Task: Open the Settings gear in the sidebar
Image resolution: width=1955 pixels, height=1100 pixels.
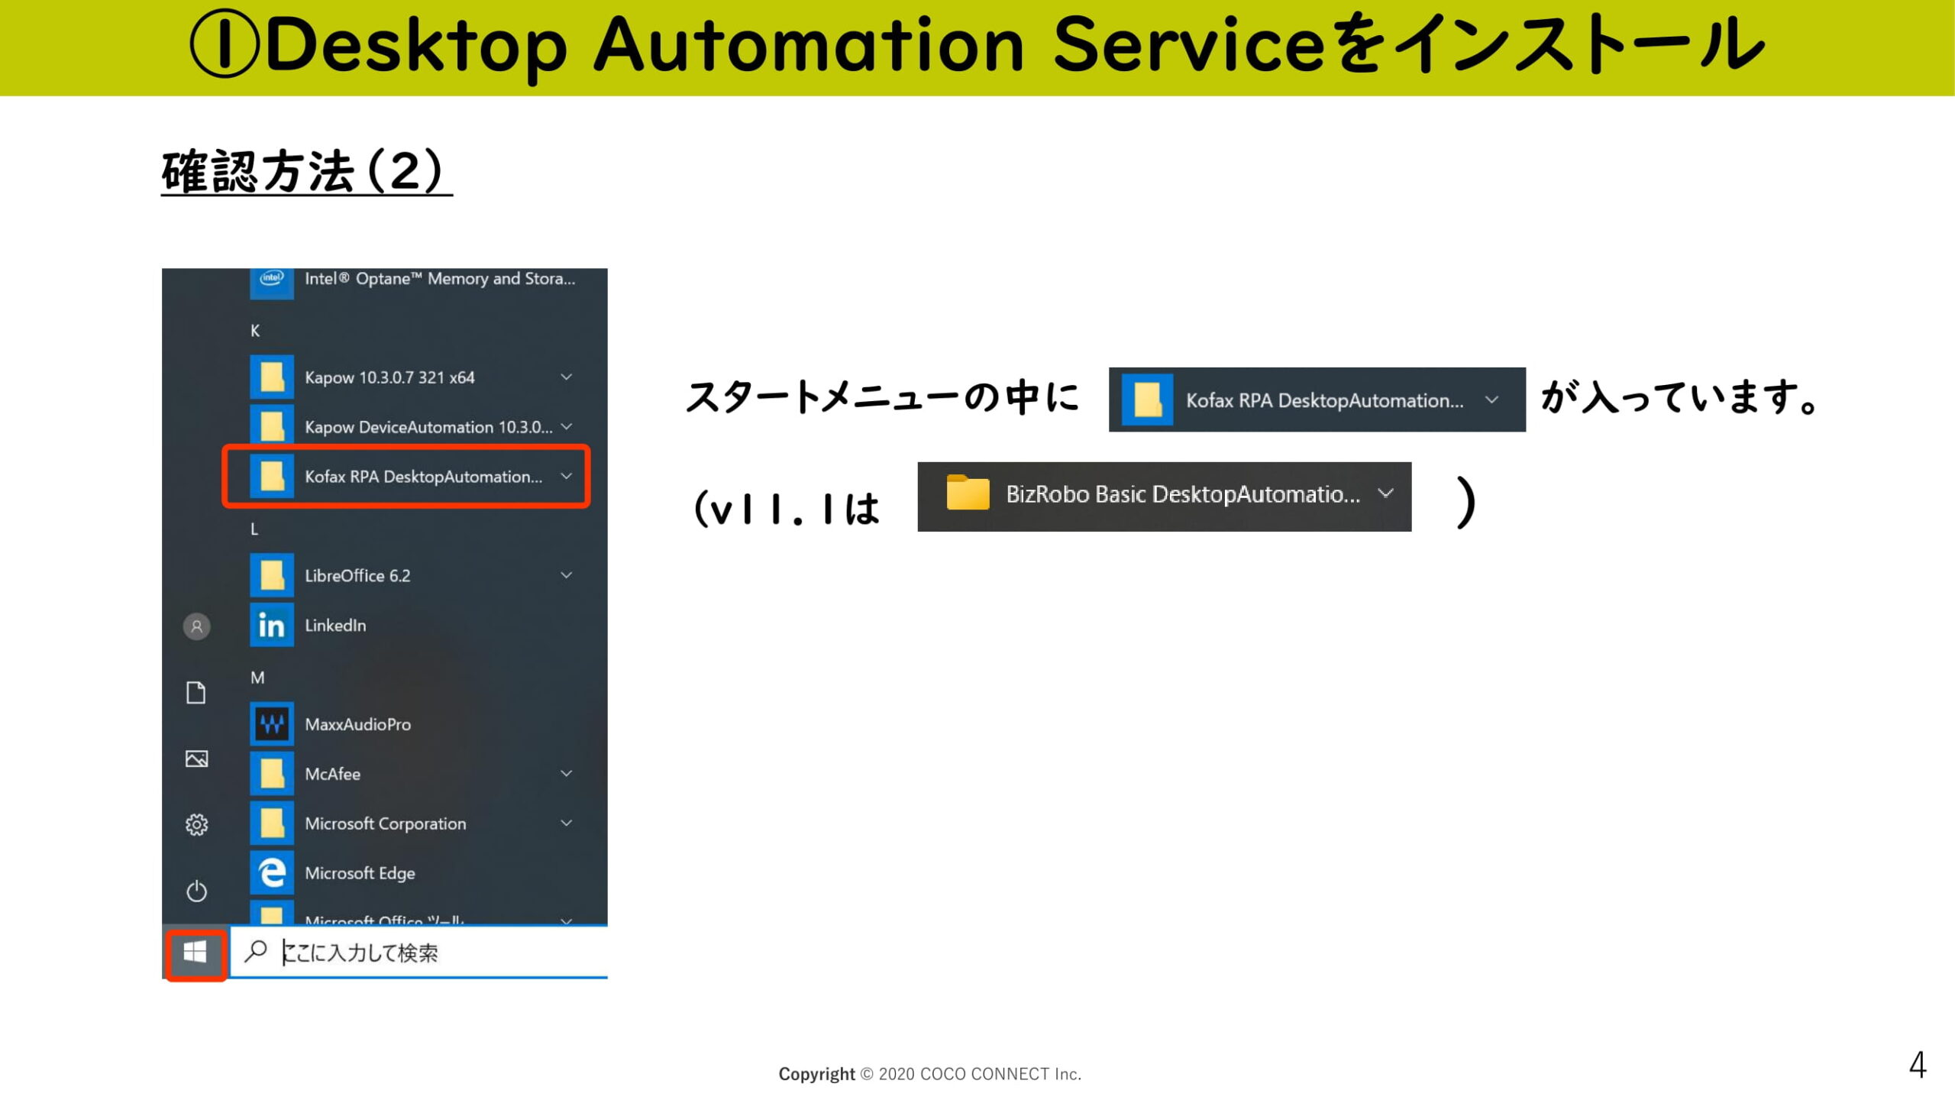Action: tap(196, 825)
